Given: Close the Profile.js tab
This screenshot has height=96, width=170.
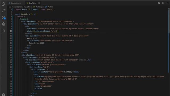Looking at the screenshot, I should tap(39, 3).
